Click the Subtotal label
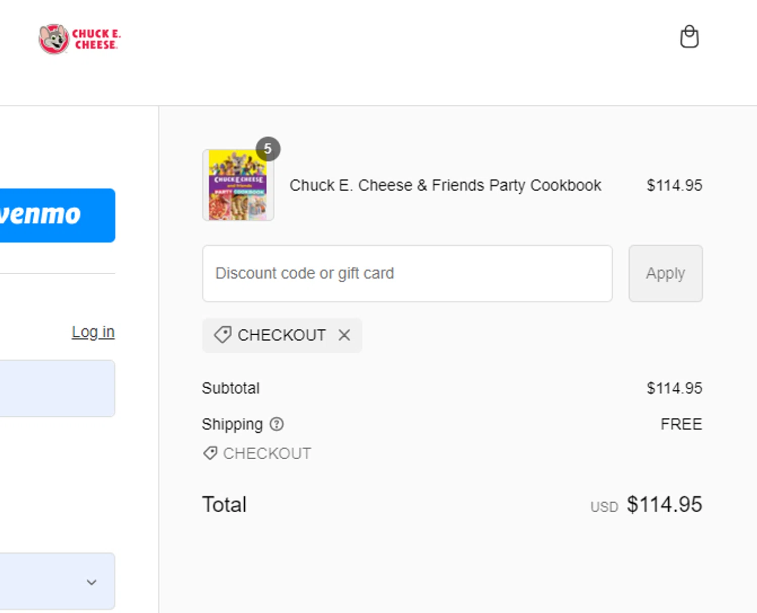 tap(231, 388)
